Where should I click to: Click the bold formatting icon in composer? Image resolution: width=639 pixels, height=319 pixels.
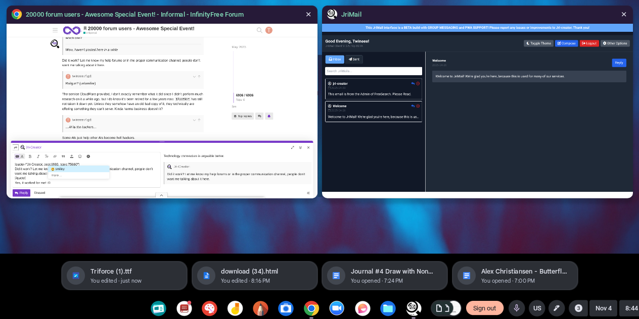point(30,156)
